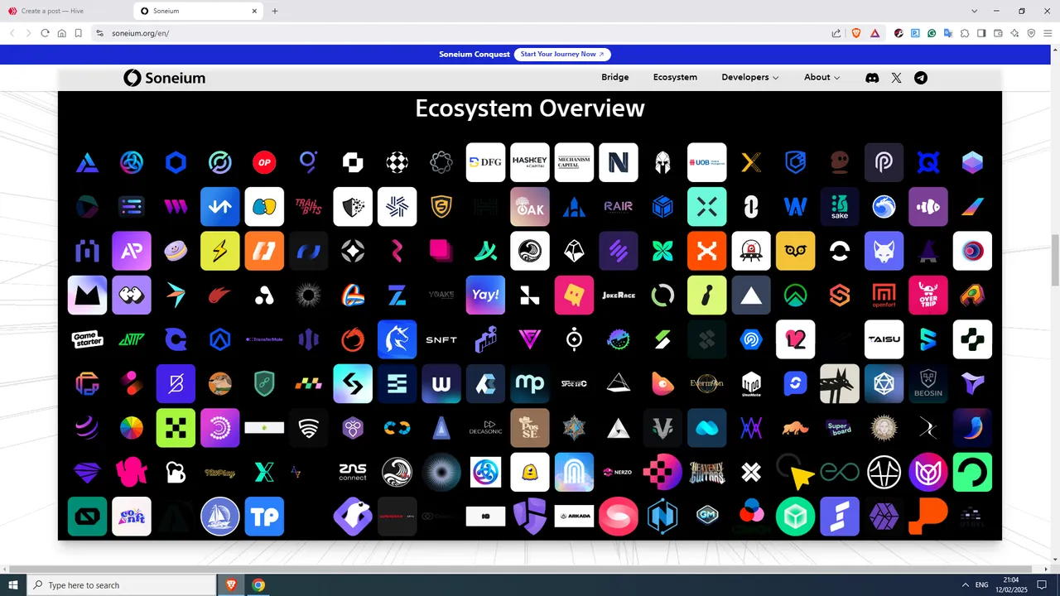The width and height of the screenshot is (1060, 596).
Task: Open the OAK logo tile
Action: click(530, 207)
